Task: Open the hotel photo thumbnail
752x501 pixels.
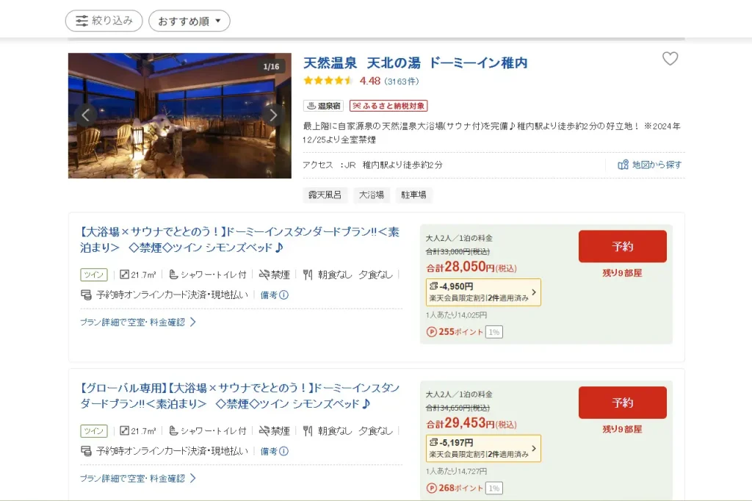Action: click(180, 115)
